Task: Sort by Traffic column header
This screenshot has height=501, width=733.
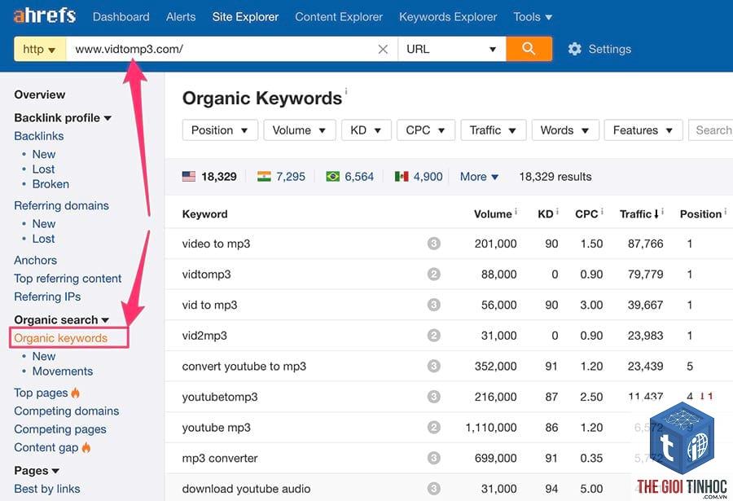Action: (639, 213)
